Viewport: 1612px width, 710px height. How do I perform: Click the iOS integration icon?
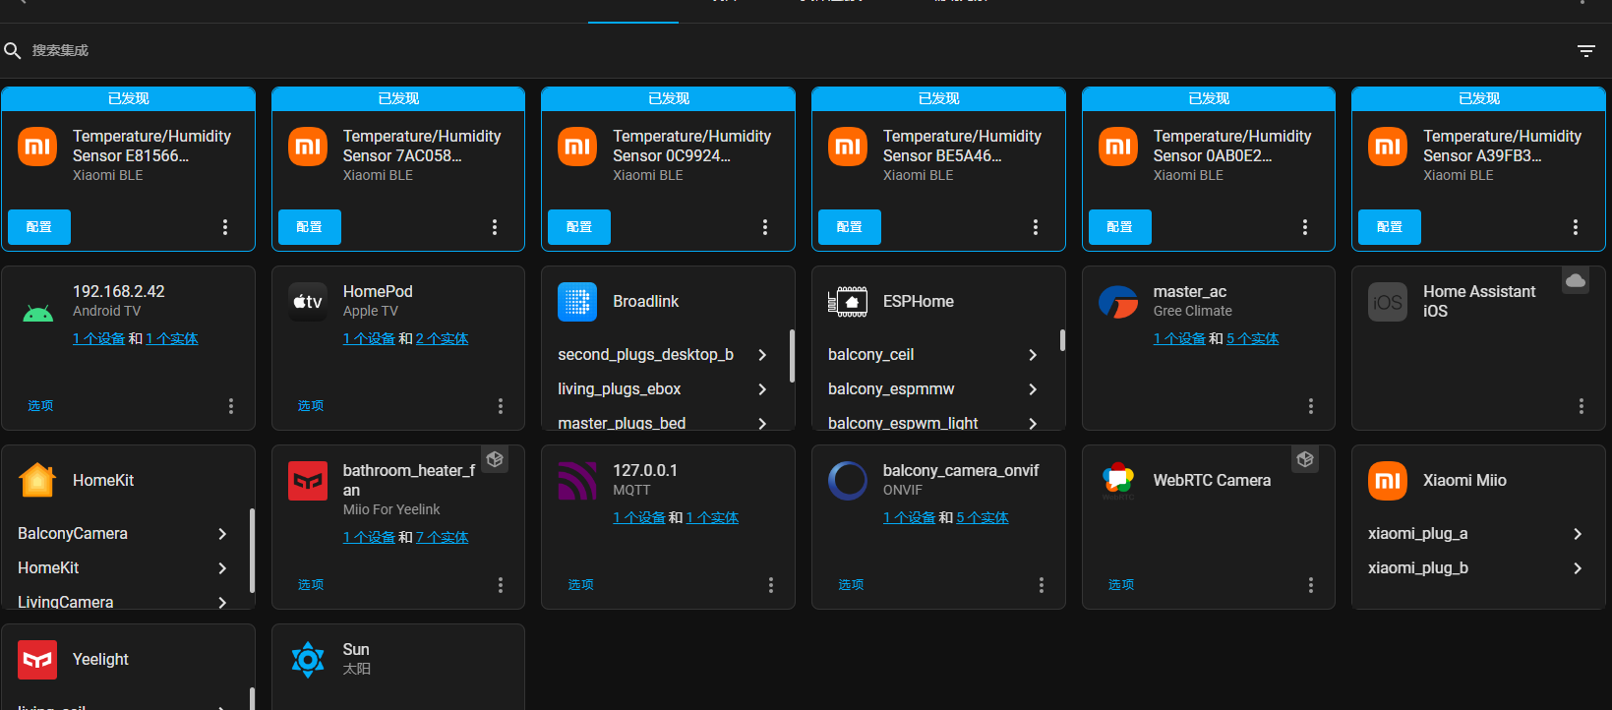[x=1388, y=302]
